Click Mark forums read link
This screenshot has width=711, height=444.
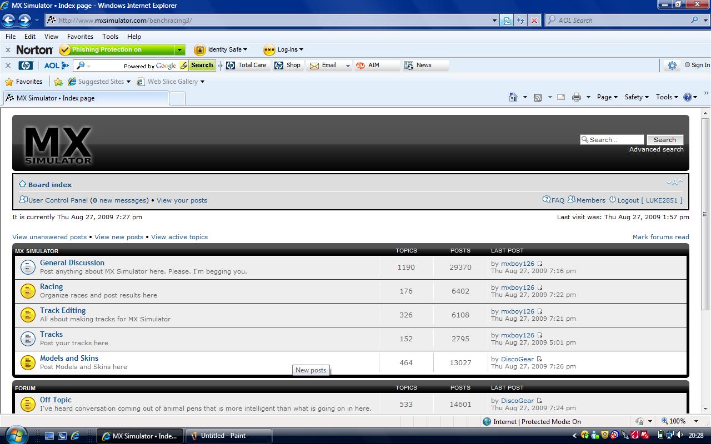660,237
